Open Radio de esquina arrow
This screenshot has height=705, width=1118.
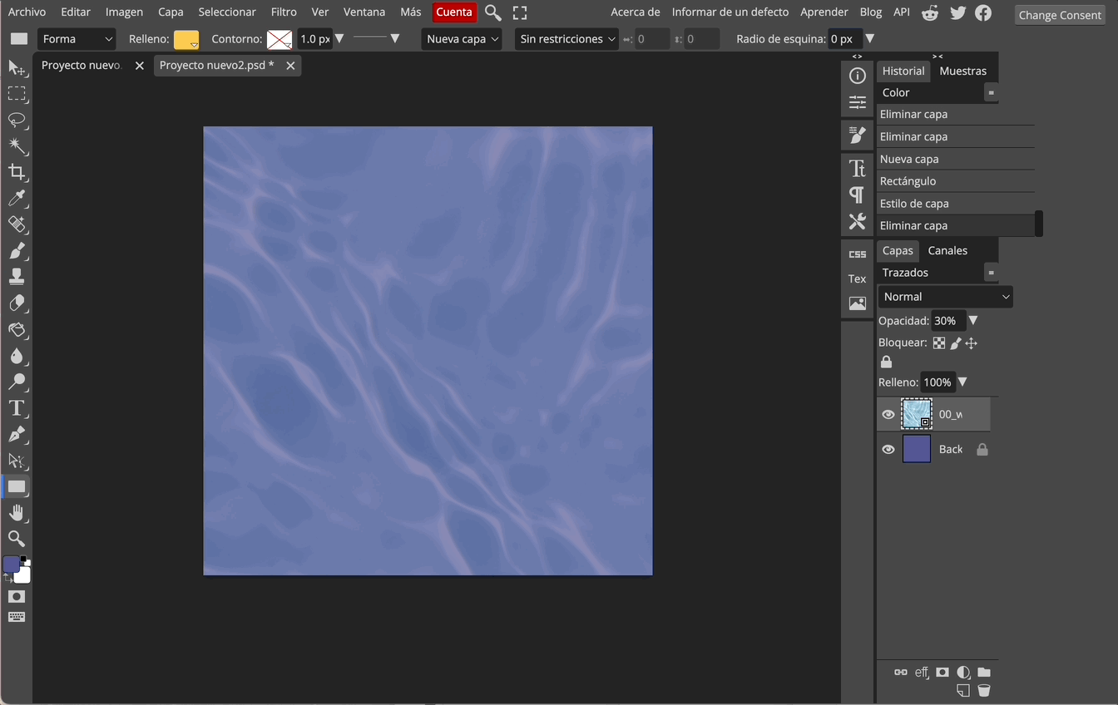pyautogui.click(x=870, y=39)
